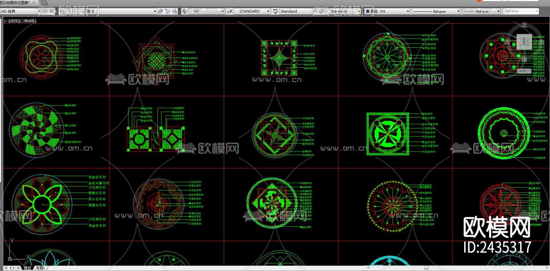Click the ViewCube 上 top face
This screenshot has width=550, height=271.
[524, 42]
